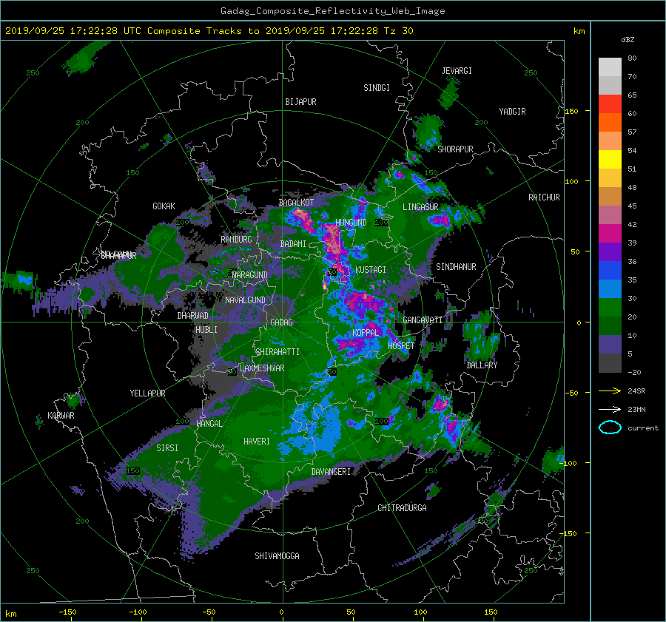Select the RAICHUR label
666x622 pixels.
[x=544, y=197]
